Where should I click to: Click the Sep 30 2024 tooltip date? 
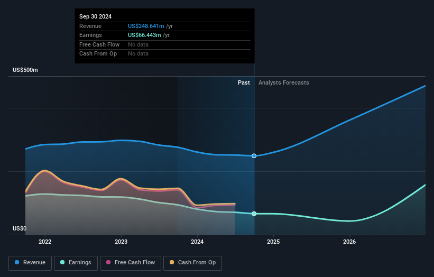click(96, 16)
